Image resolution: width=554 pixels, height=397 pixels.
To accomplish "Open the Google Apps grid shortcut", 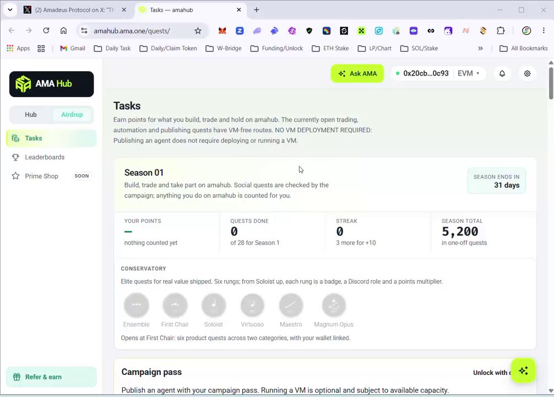I will click(x=18, y=49).
